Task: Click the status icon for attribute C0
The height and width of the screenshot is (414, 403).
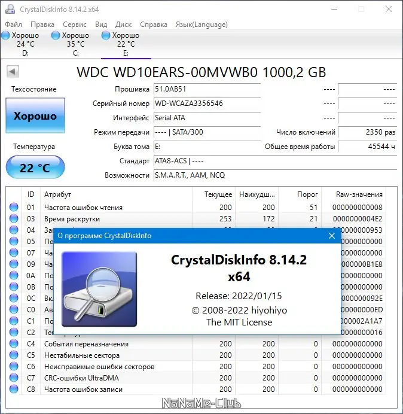Action: 14,309
